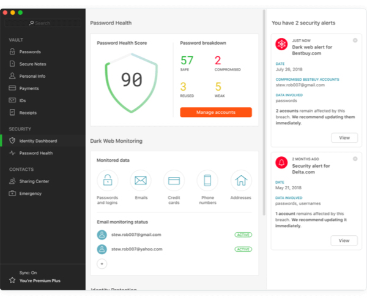Click the Personal Info person icon
This screenshot has height=305, width=367.
pos(12,76)
